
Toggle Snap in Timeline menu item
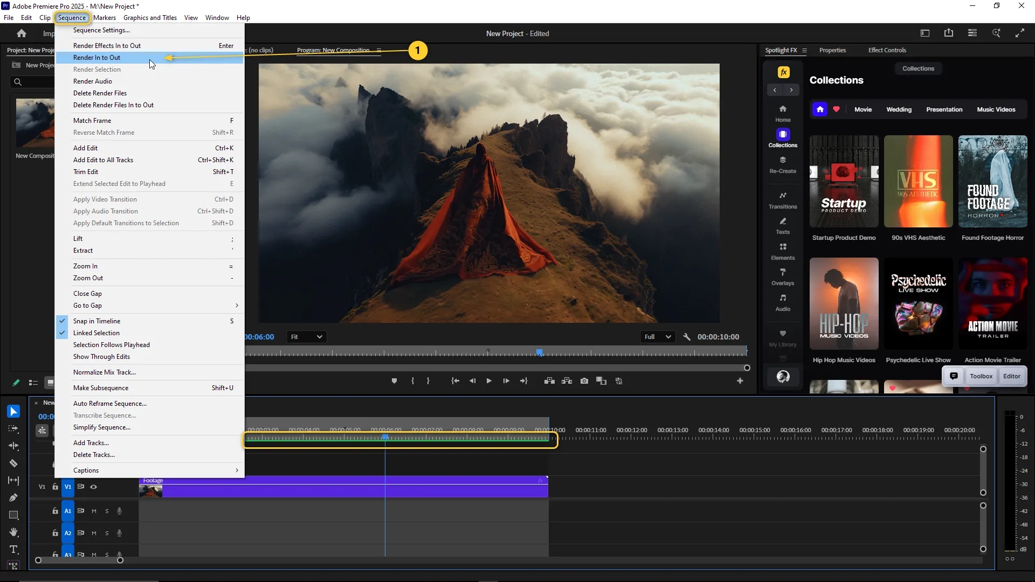[150, 321]
